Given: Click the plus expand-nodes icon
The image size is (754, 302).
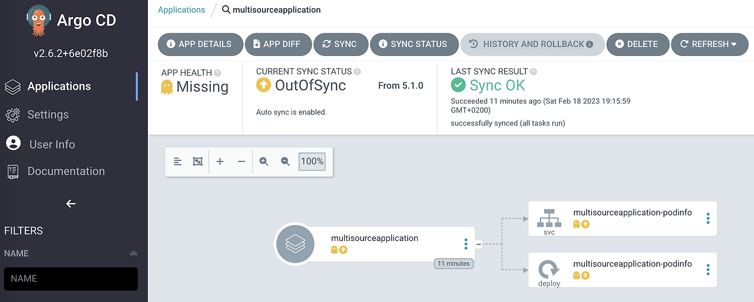Looking at the screenshot, I should (x=220, y=161).
